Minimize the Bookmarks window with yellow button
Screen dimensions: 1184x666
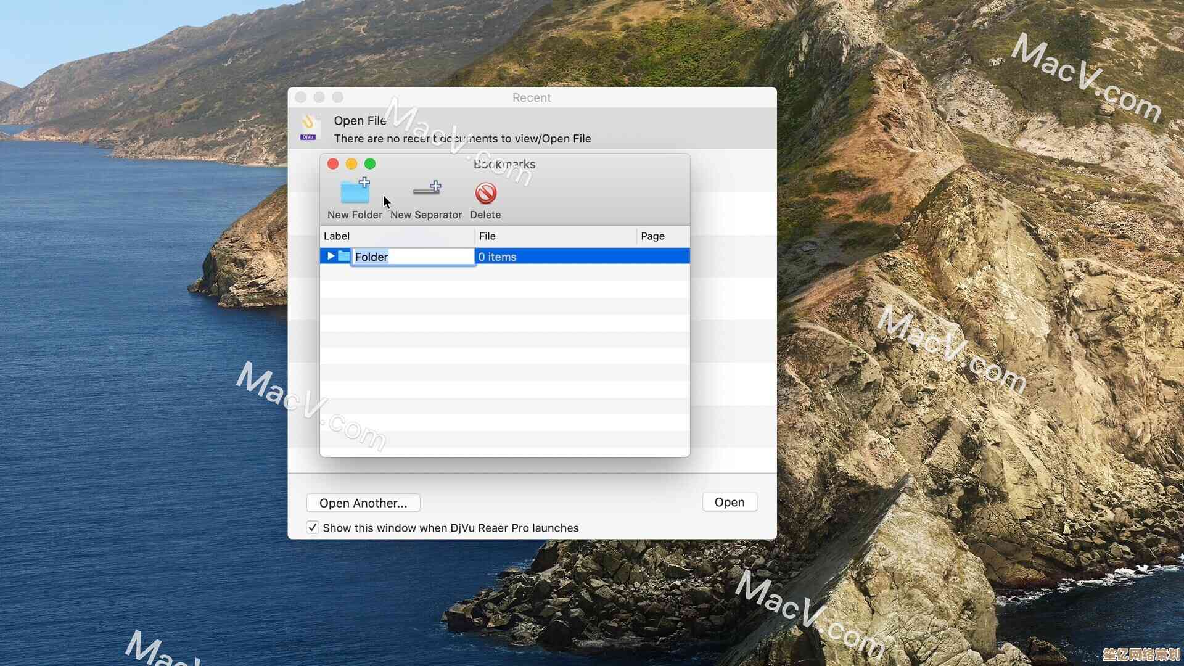pyautogui.click(x=351, y=163)
